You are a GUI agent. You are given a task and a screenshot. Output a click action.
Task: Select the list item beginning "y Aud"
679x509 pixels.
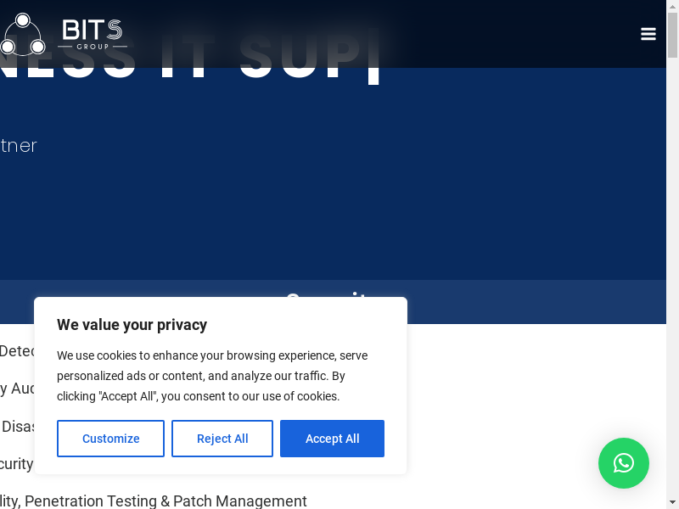click(17, 389)
